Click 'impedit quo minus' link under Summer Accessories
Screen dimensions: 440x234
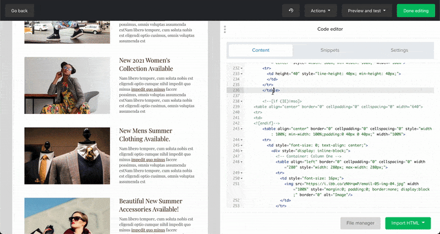[x=148, y=230]
